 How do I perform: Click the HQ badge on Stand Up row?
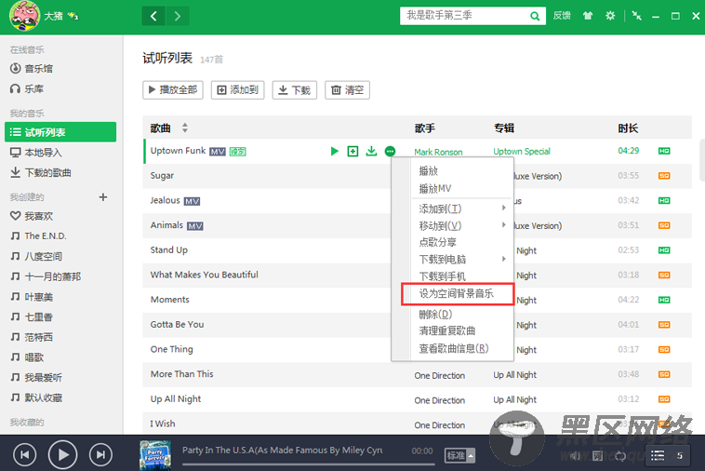[664, 250]
